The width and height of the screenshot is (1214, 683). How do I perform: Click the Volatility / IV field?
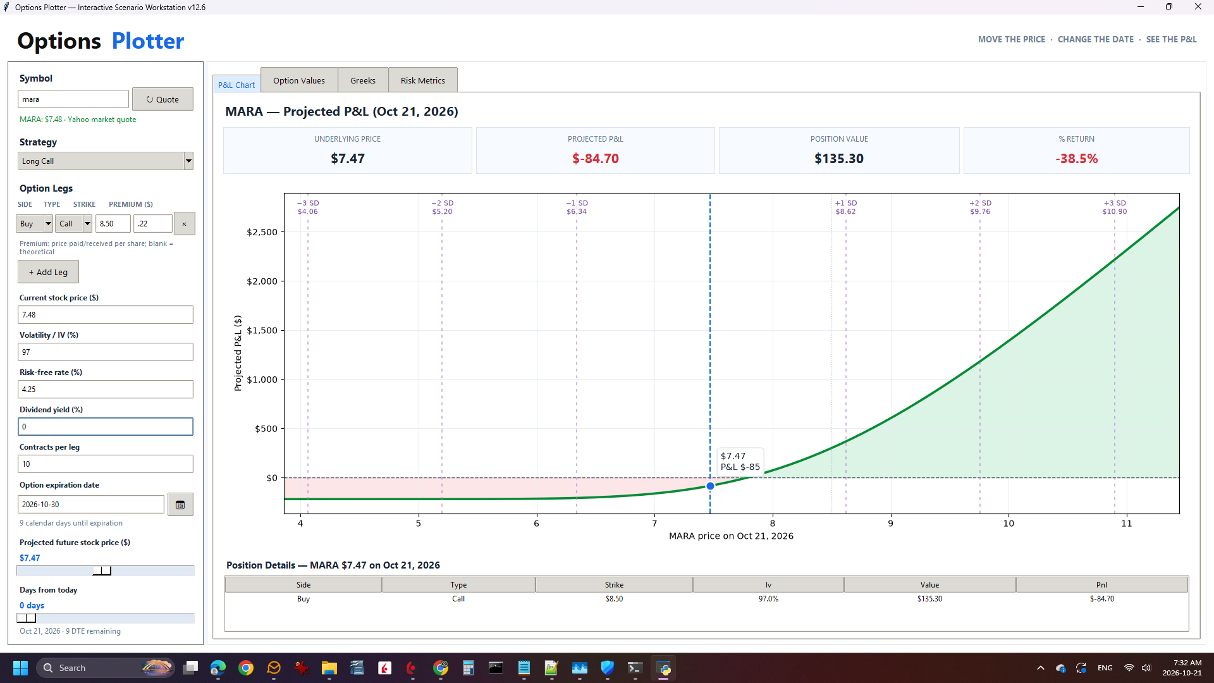click(x=105, y=352)
